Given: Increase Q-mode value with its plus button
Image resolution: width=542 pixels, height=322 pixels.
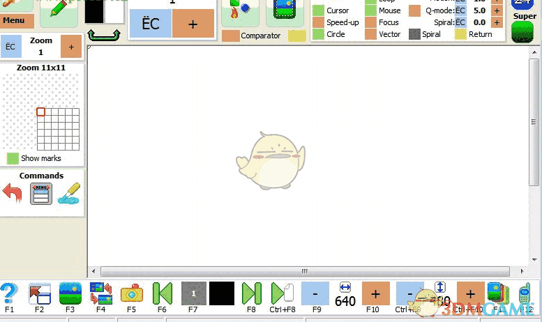Looking at the screenshot, I should [x=497, y=10].
